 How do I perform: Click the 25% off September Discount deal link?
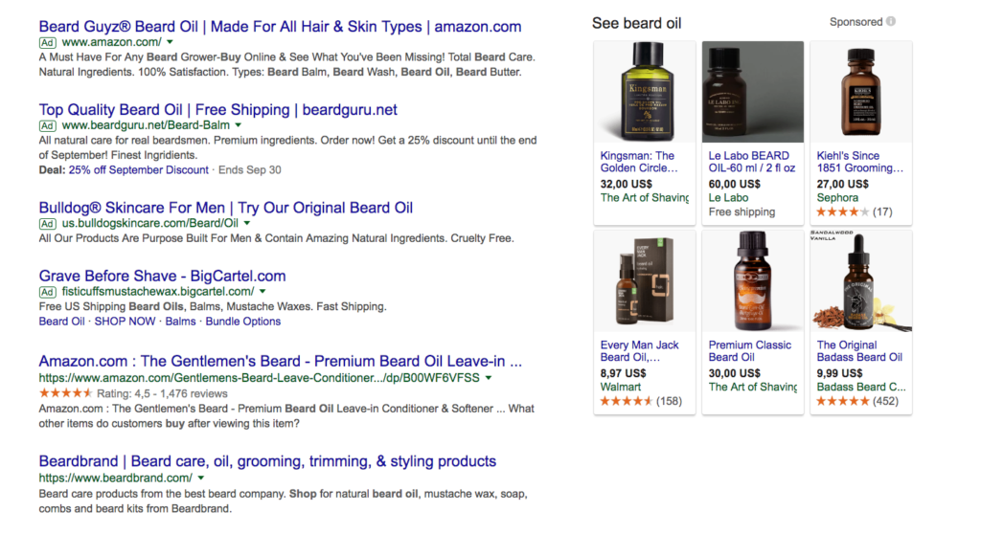click(x=138, y=169)
